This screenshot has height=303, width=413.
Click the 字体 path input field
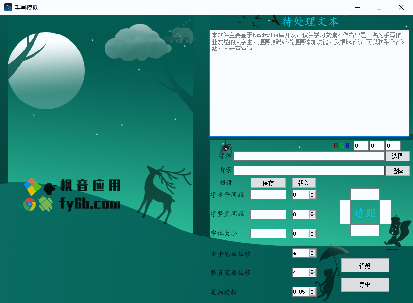[x=309, y=156]
